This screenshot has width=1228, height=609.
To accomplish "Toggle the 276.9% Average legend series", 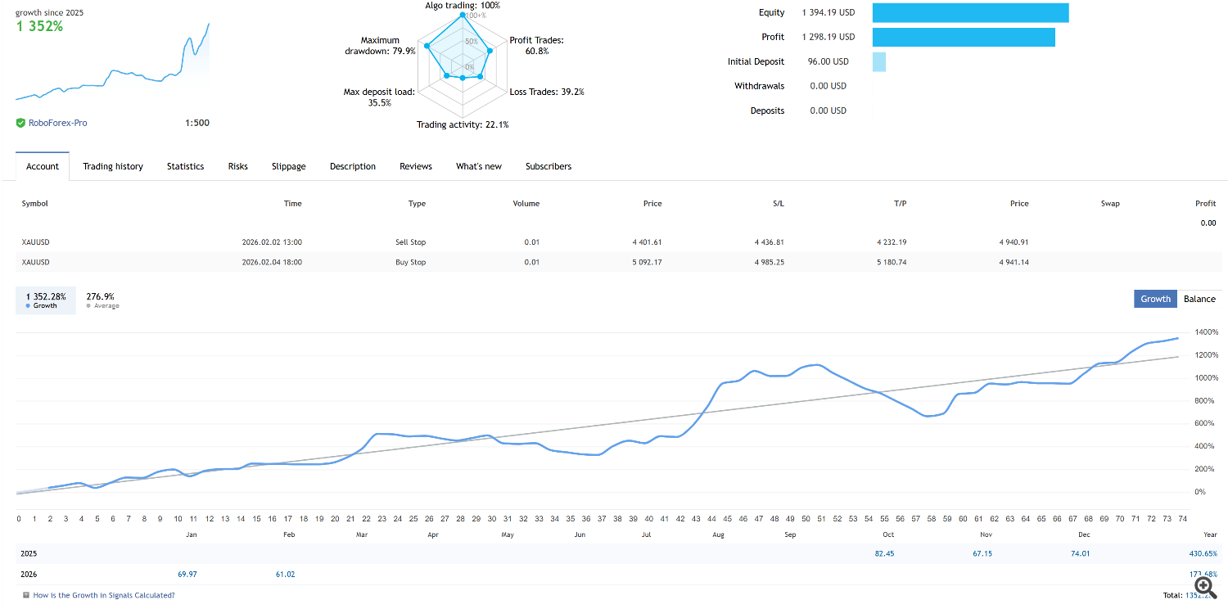I will 102,300.
